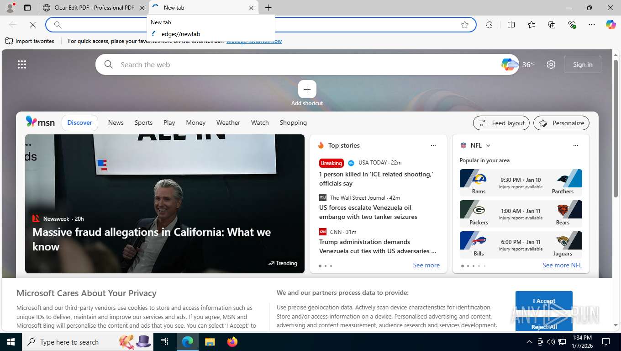This screenshot has height=351, width=621.
Task: Open the tab actions menu icon
Action: tap(27, 8)
